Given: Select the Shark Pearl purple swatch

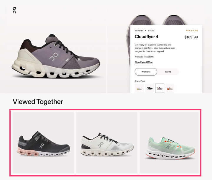Looking at the screenshot, I should [x=160, y=88].
